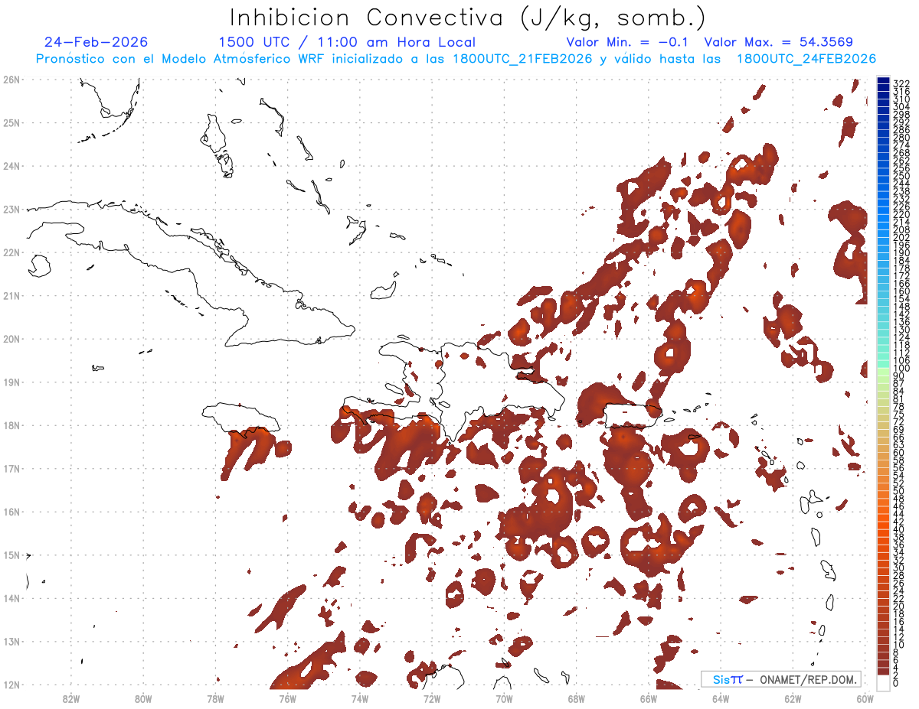The width and height of the screenshot is (919, 709).
Task: Click the 24N latitude label
Action: click(11, 166)
